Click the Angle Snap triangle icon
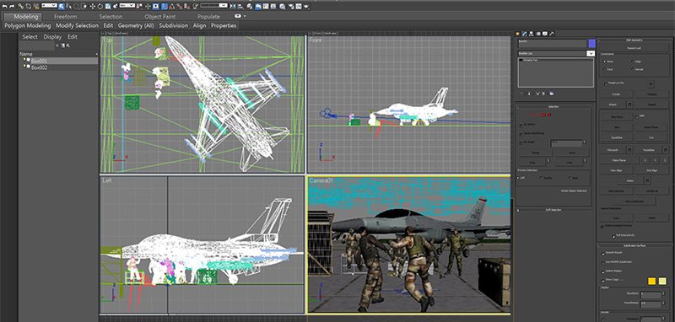 pos(171,7)
